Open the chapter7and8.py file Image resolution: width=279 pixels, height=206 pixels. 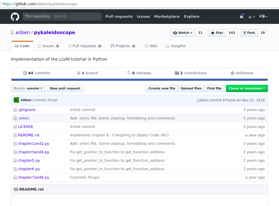click(33, 177)
